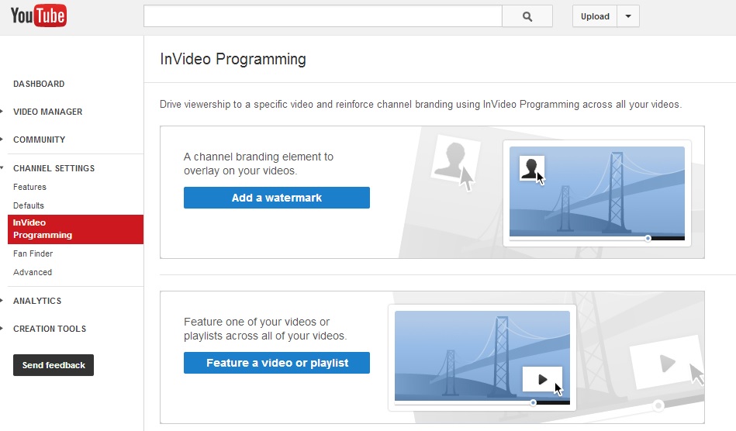Click the Add a watermark button

tap(276, 198)
